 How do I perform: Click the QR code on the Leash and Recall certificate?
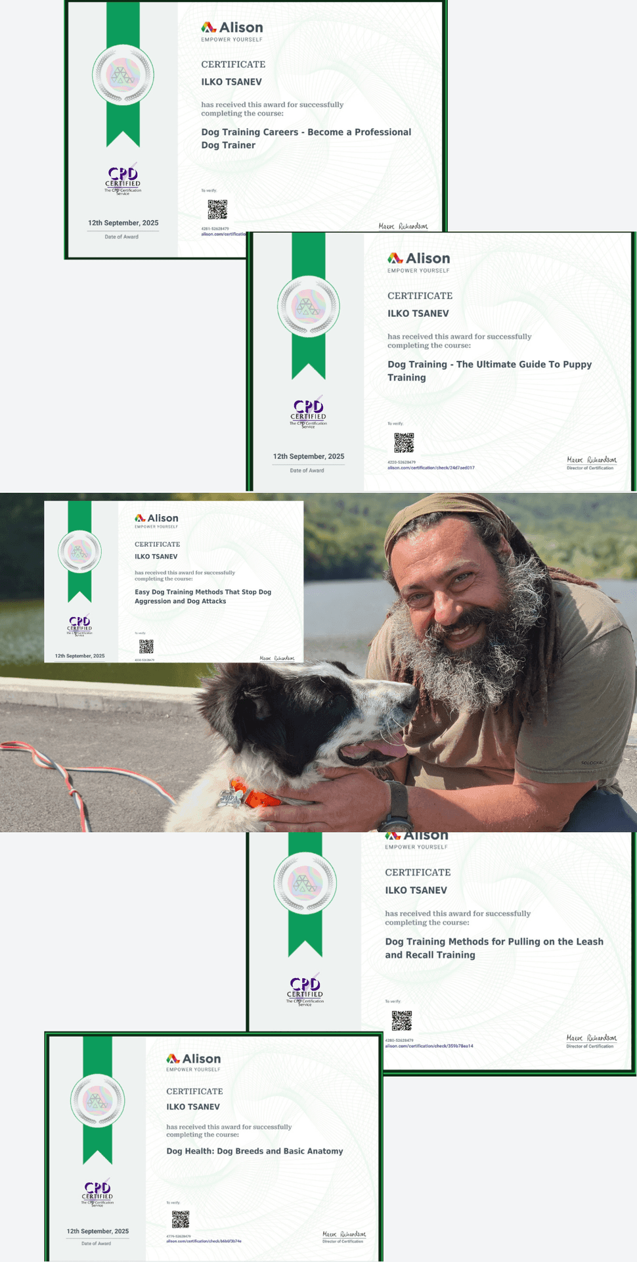click(x=401, y=1021)
